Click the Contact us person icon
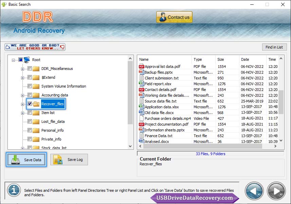The image size is (291, 204). [163, 17]
